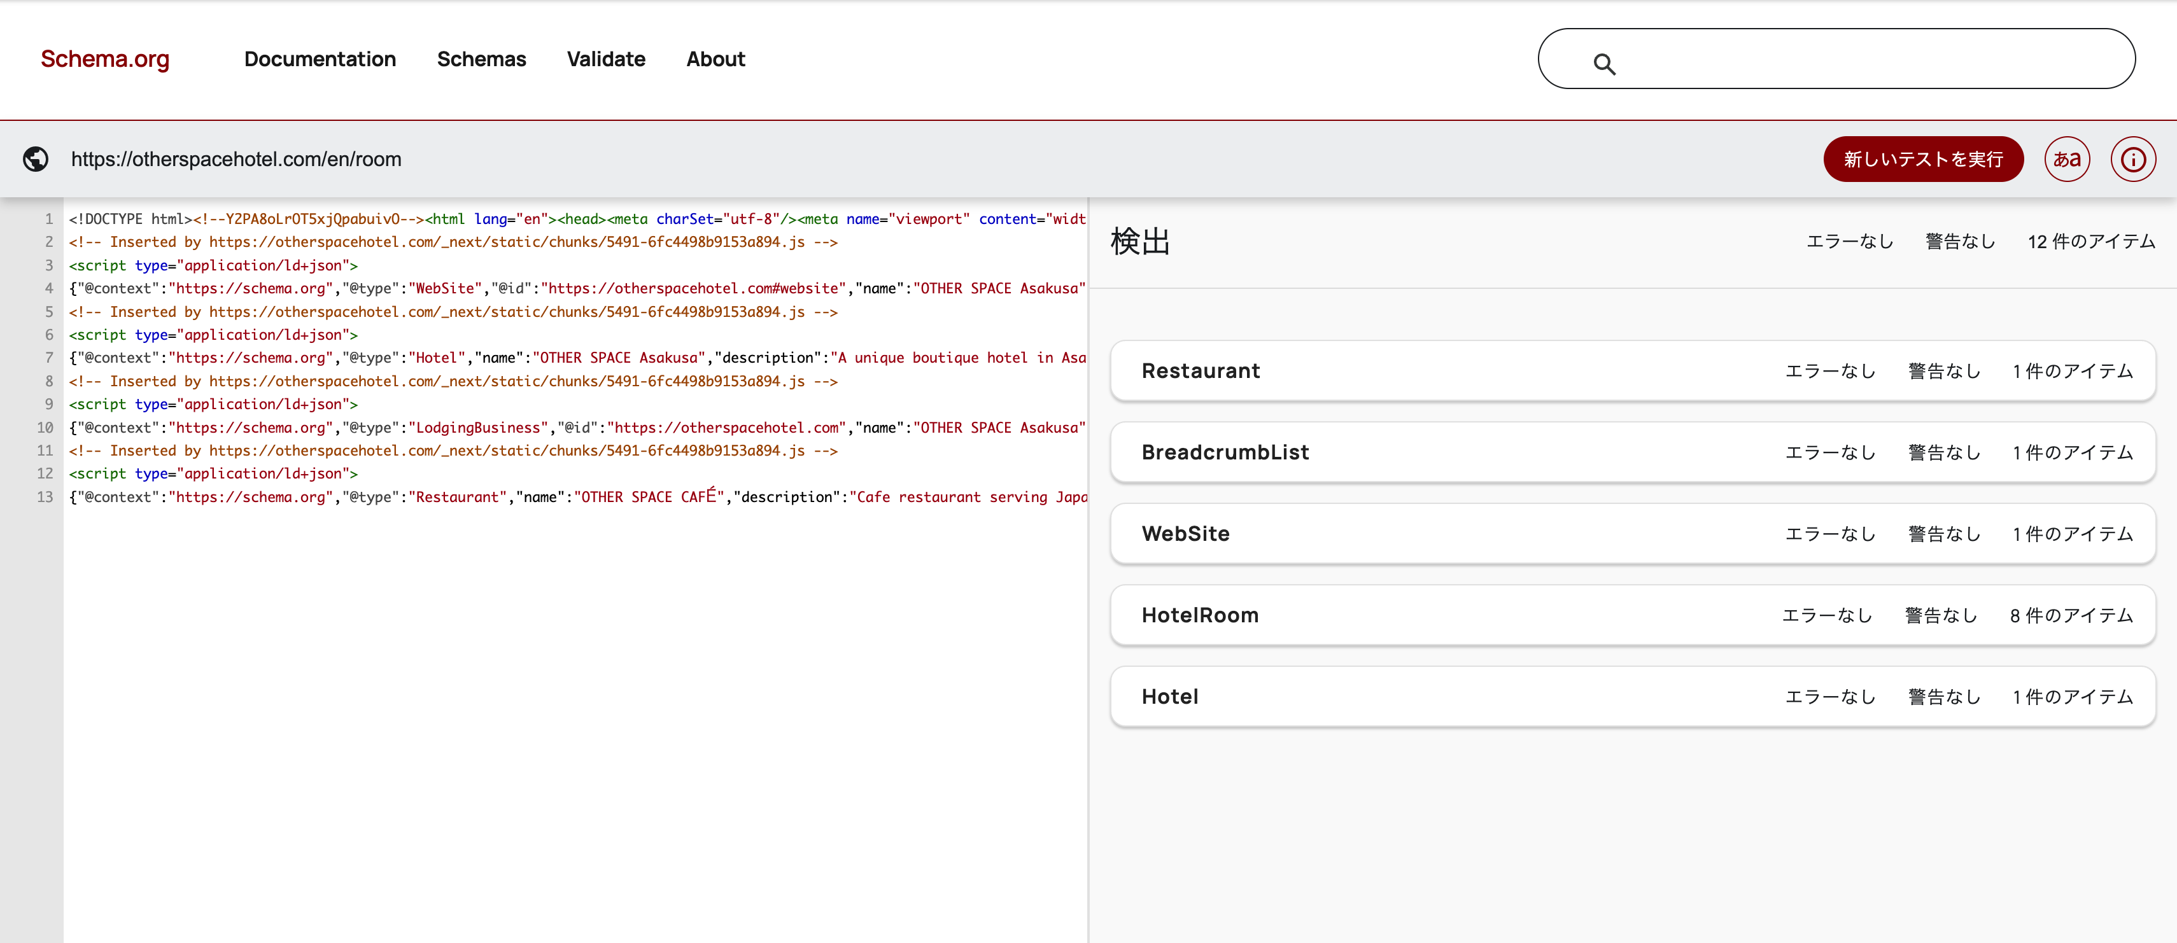
Task: Expand the WebSite result card
Action: click(x=1633, y=534)
